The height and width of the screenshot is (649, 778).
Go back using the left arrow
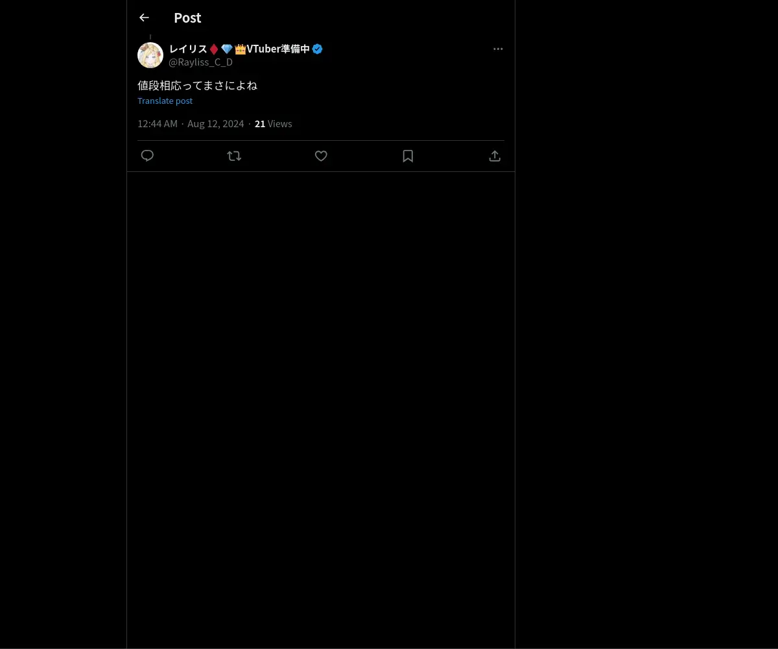(144, 18)
